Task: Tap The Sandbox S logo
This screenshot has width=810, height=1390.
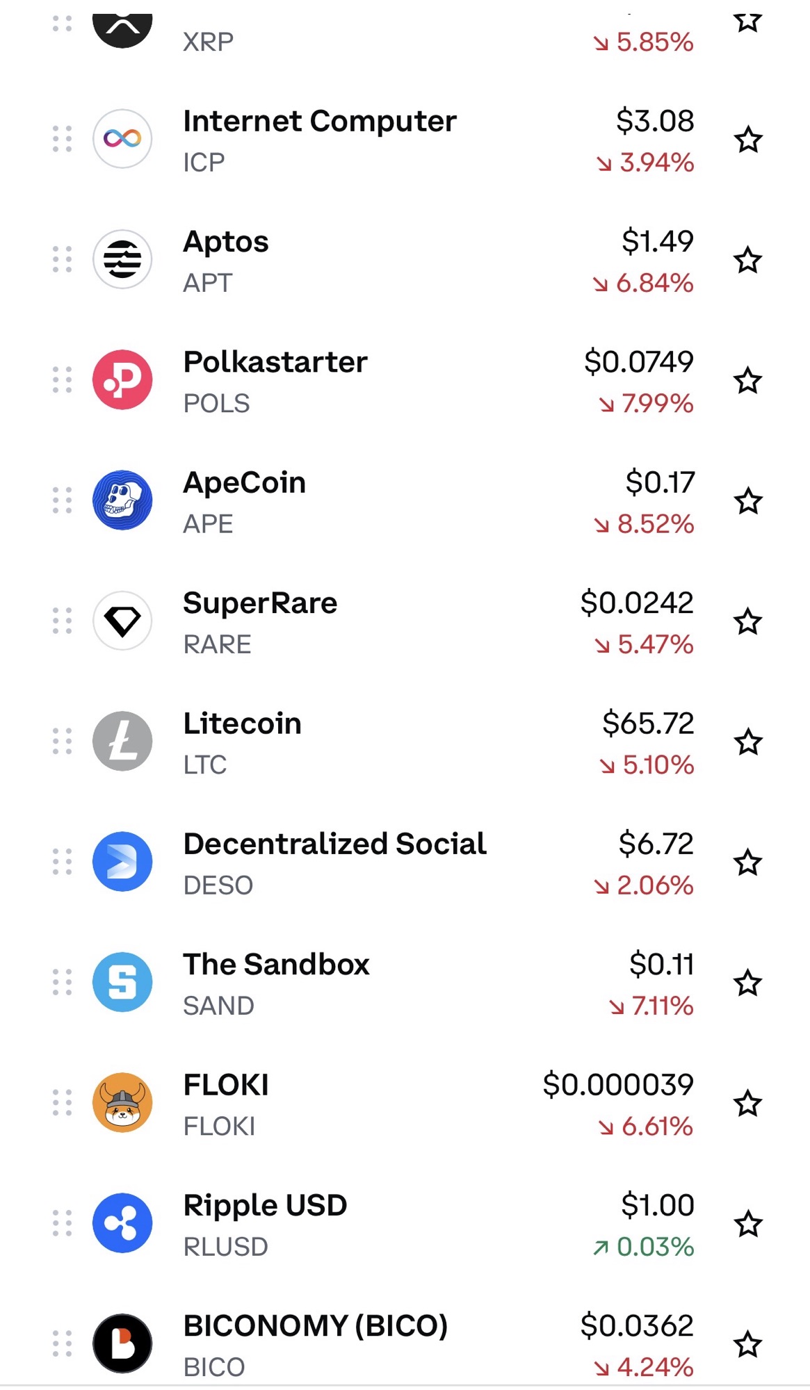Action: pos(122,982)
